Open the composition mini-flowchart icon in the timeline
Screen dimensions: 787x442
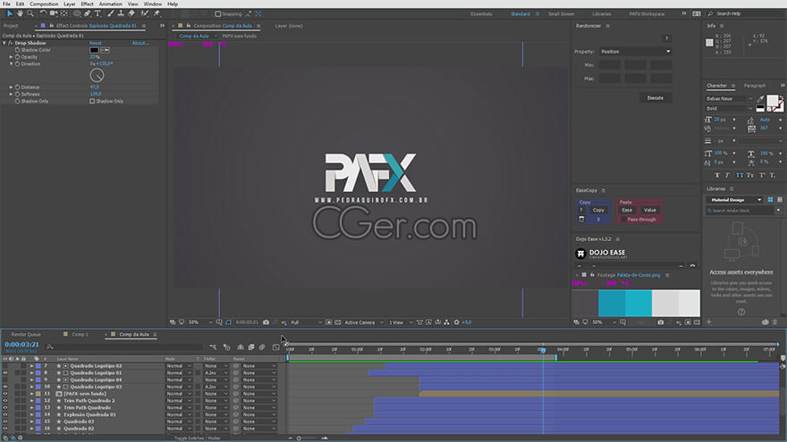213,346
